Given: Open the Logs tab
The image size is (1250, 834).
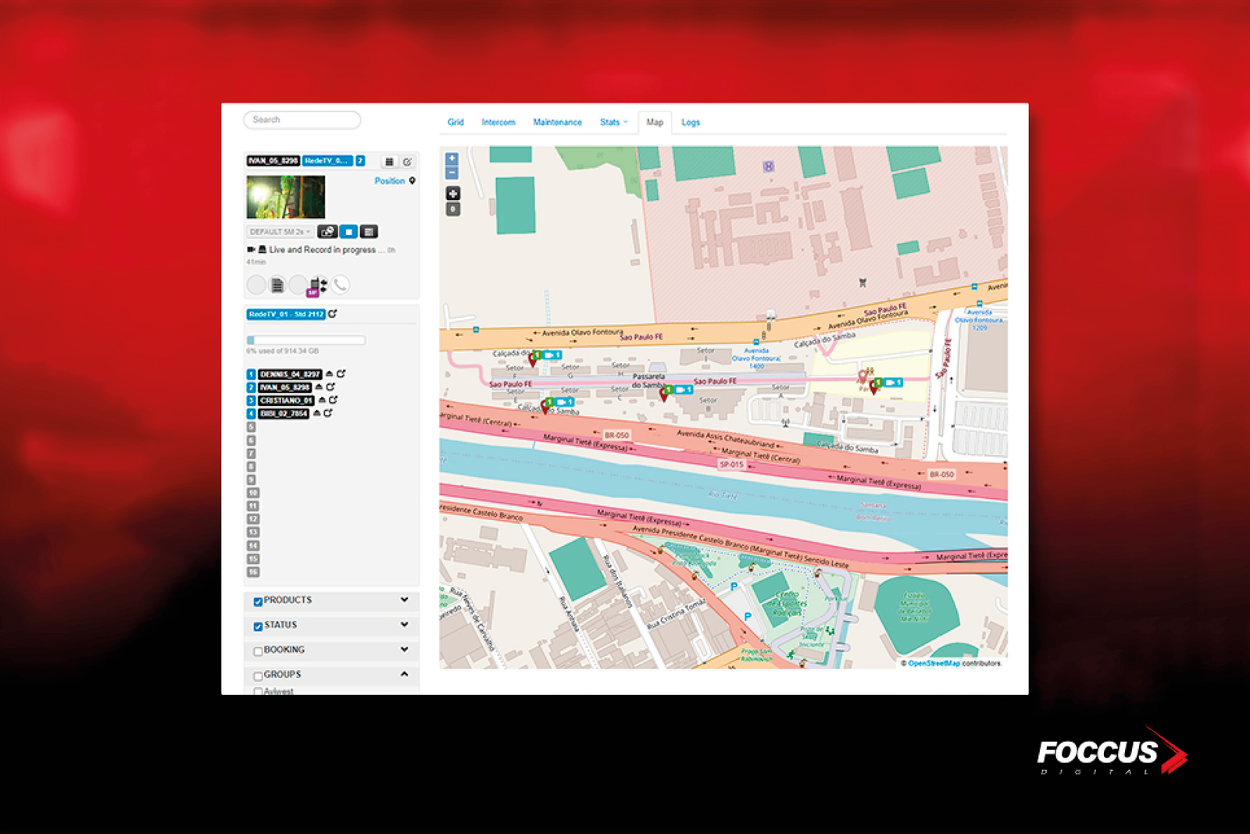Looking at the screenshot, I should point(690,123).
